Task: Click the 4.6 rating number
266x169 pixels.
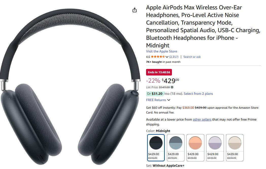Action: 148,57
